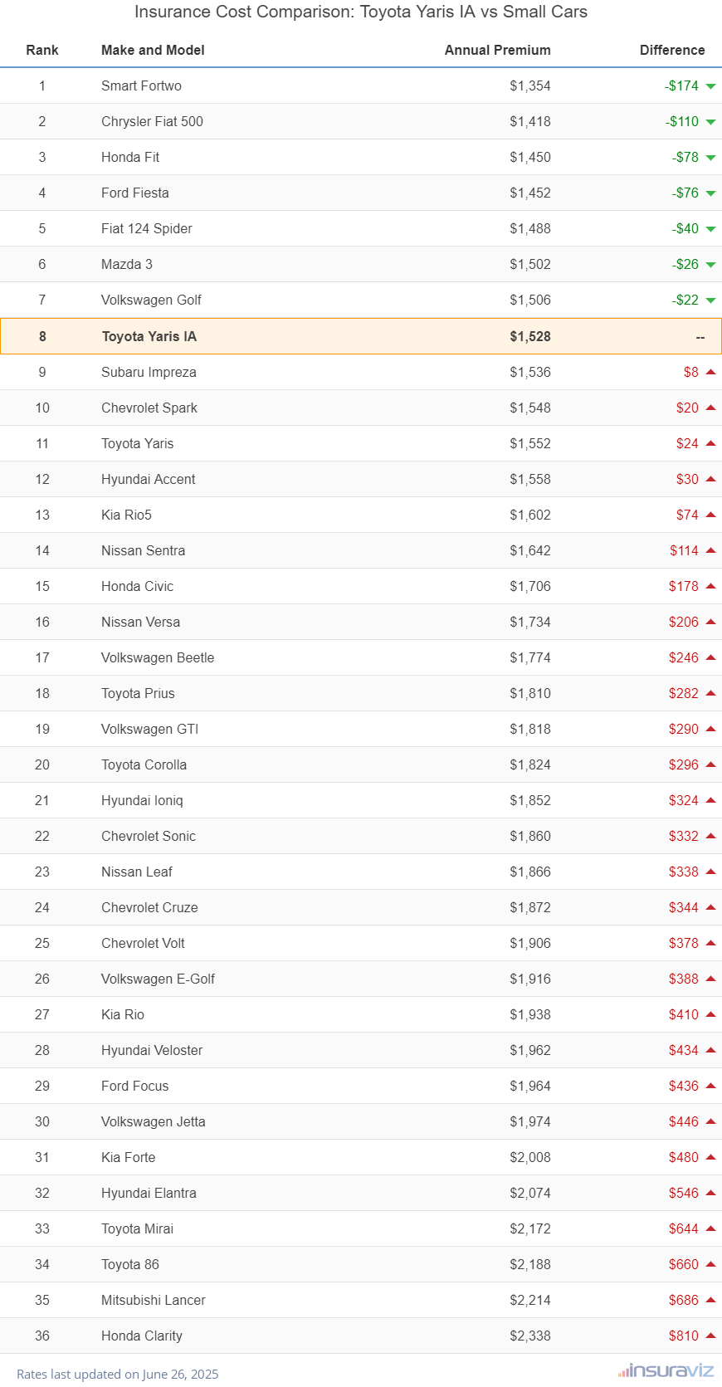Screen dimensions: 722x1387
Task: Click the Difference column header
Action: pyautogui.click(x=671, y=50)
